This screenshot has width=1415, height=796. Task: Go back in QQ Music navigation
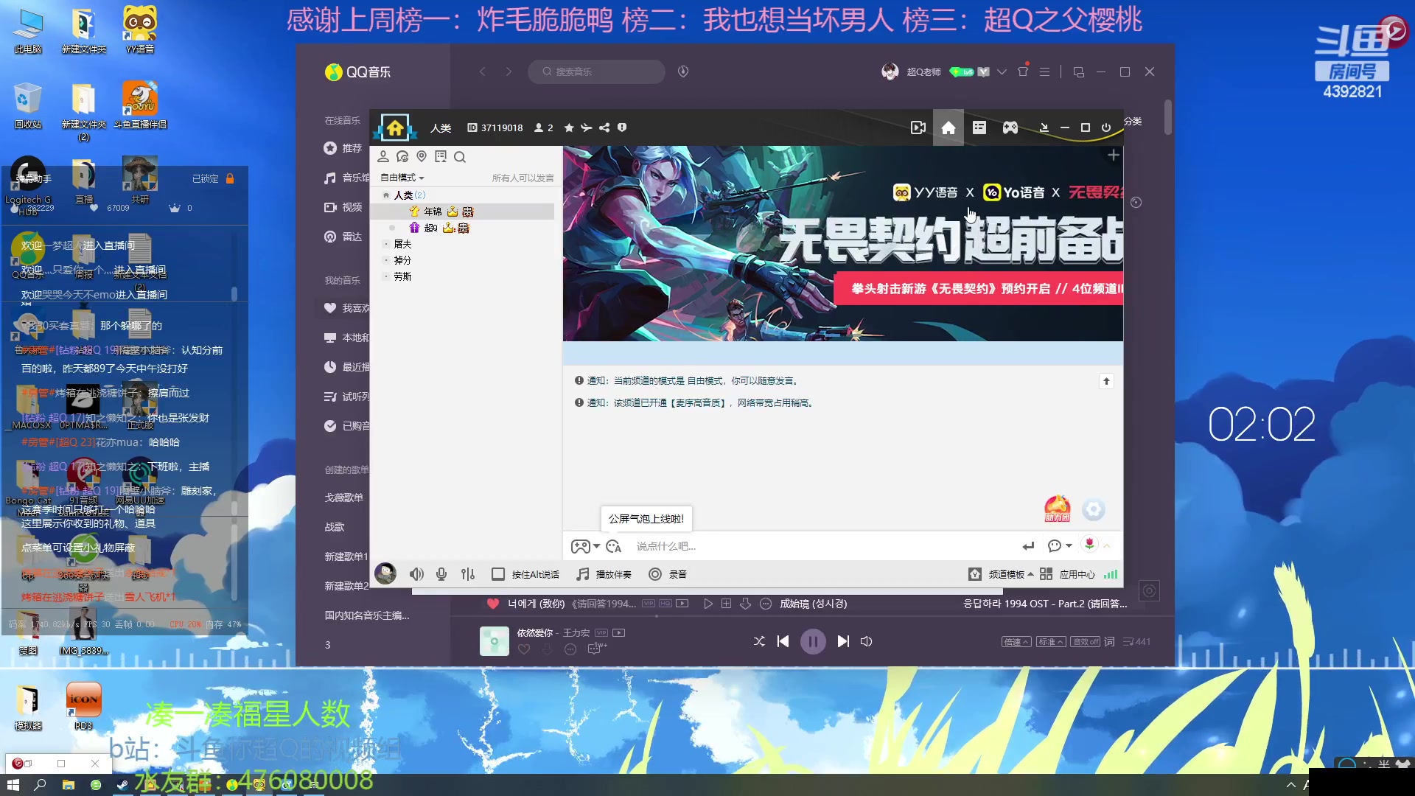tap(483, 71)
